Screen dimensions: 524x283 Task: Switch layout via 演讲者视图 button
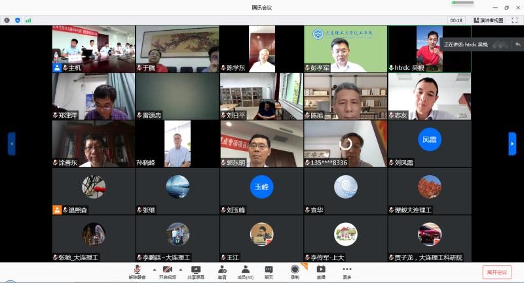coord(487,20)
